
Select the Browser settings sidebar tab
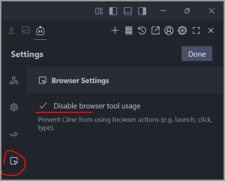pyautogui.click(x=14, y=161)
